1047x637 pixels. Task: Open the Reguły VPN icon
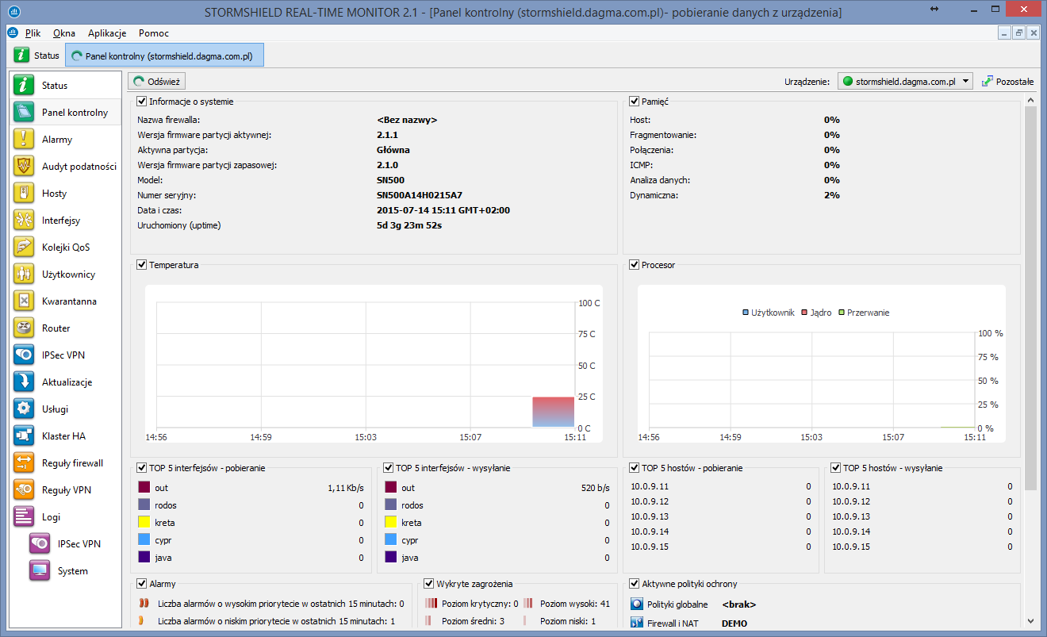click(x=24, y=489)
